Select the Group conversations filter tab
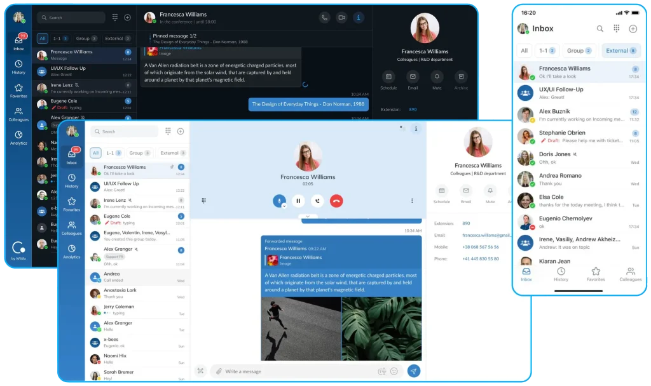The height and width of the screenshot is (386, 651). tap(140, 153)
